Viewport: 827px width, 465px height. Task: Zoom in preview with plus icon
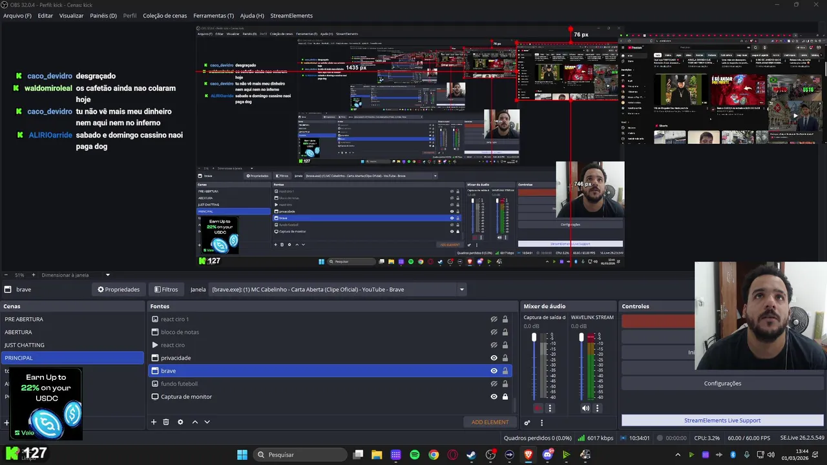[x=34, y=274]
